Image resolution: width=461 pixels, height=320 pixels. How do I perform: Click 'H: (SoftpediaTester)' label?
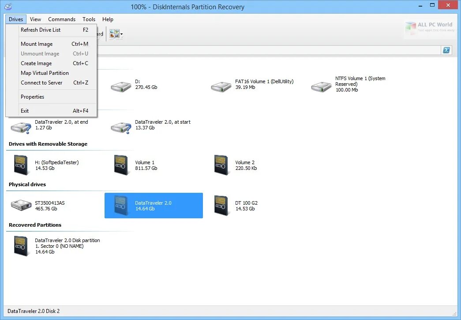pyautogui.click(x=57, y=162)
